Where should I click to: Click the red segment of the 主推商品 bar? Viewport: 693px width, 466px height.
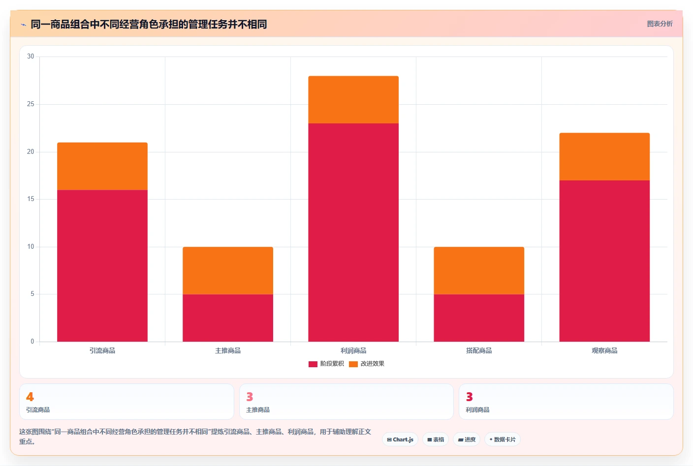tap(228, 318)
